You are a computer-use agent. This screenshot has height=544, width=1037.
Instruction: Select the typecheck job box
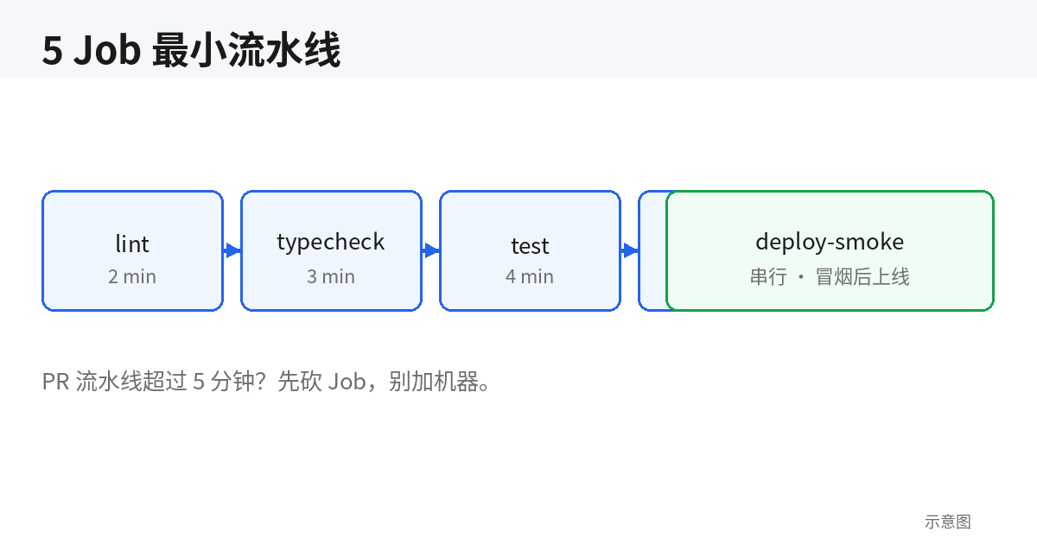331,250
